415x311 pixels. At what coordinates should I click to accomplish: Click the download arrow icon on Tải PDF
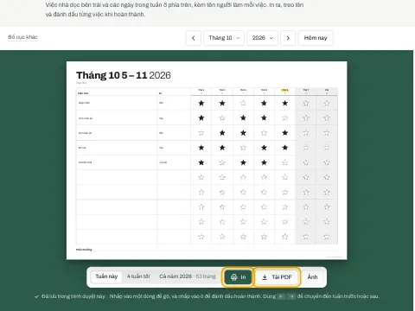click(265, 277)
